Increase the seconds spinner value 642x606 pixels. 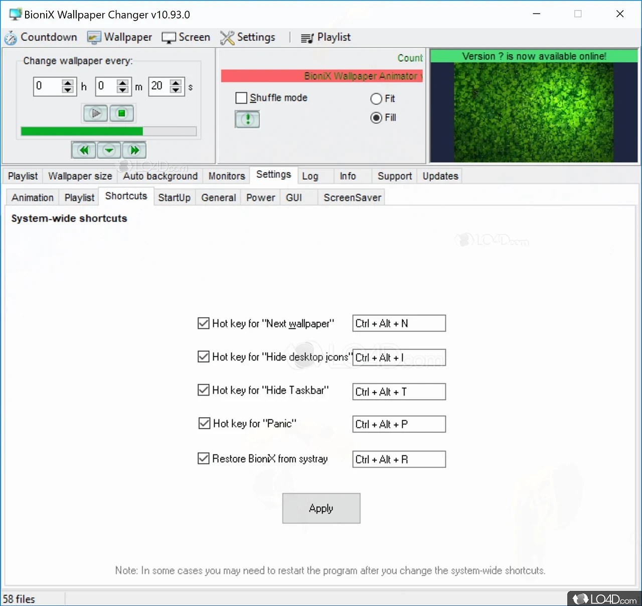(x=176, y=83)
